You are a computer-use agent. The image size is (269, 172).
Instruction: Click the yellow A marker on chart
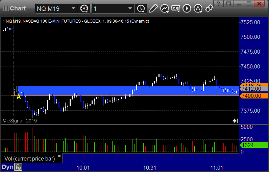[19, 97]
